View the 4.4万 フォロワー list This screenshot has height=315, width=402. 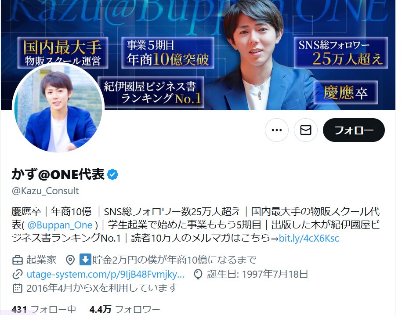click(125, 310)
